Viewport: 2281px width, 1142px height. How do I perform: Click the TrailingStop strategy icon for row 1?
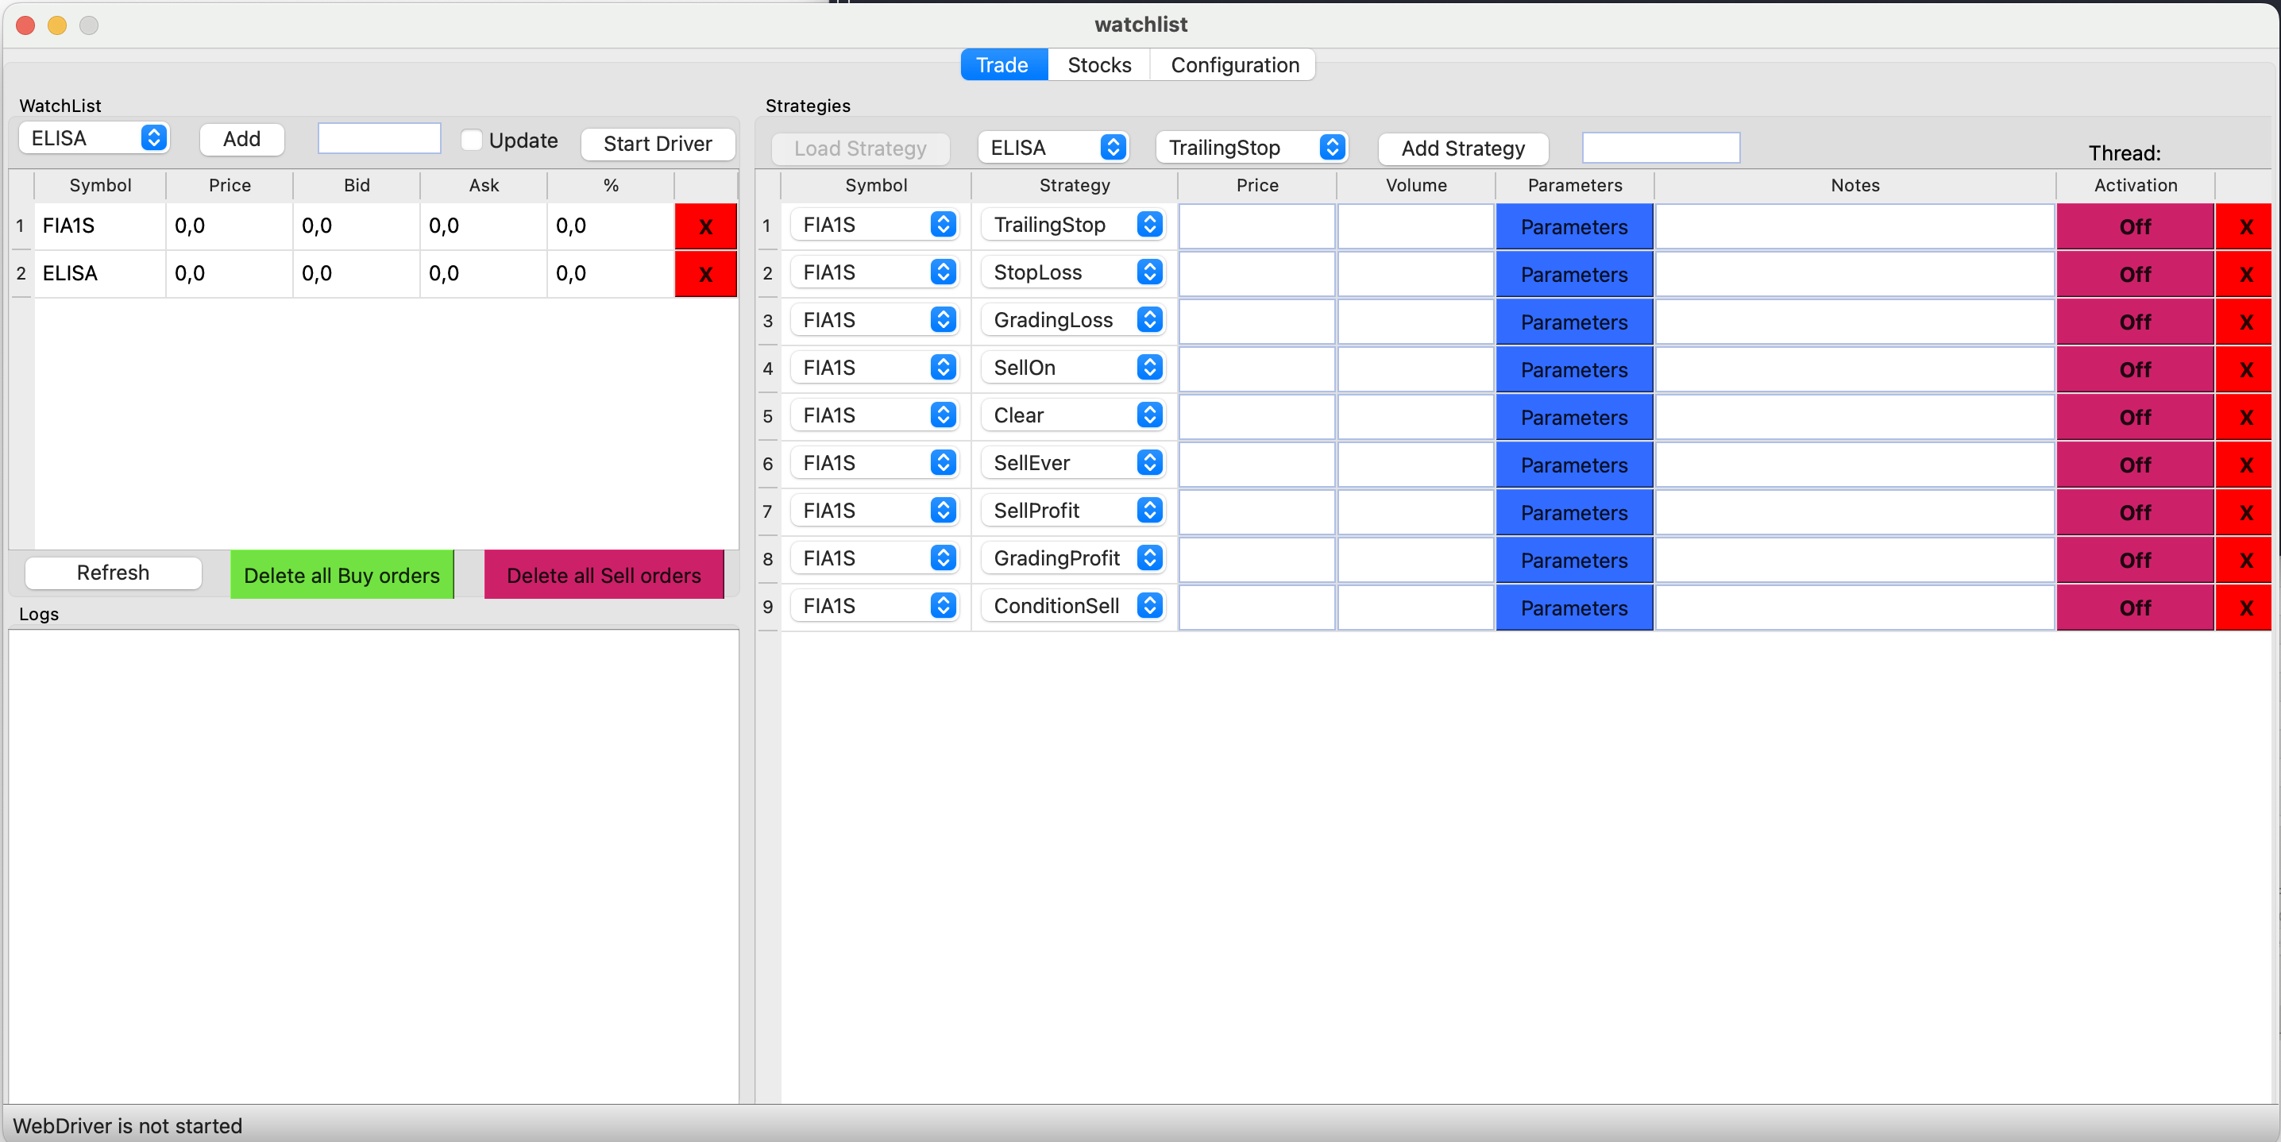click(1151, 227)
